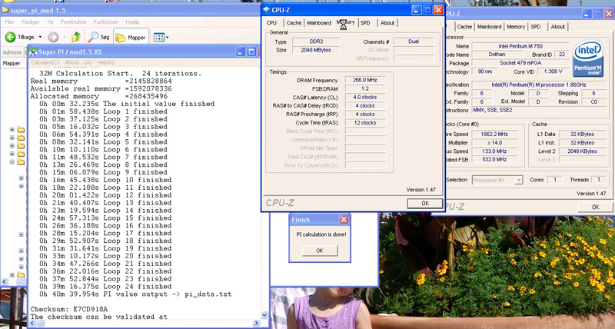This screenshot has width=615, height=329.
Task: Switch to Cache tab in front CPU-Z
Action: point(294,23)
